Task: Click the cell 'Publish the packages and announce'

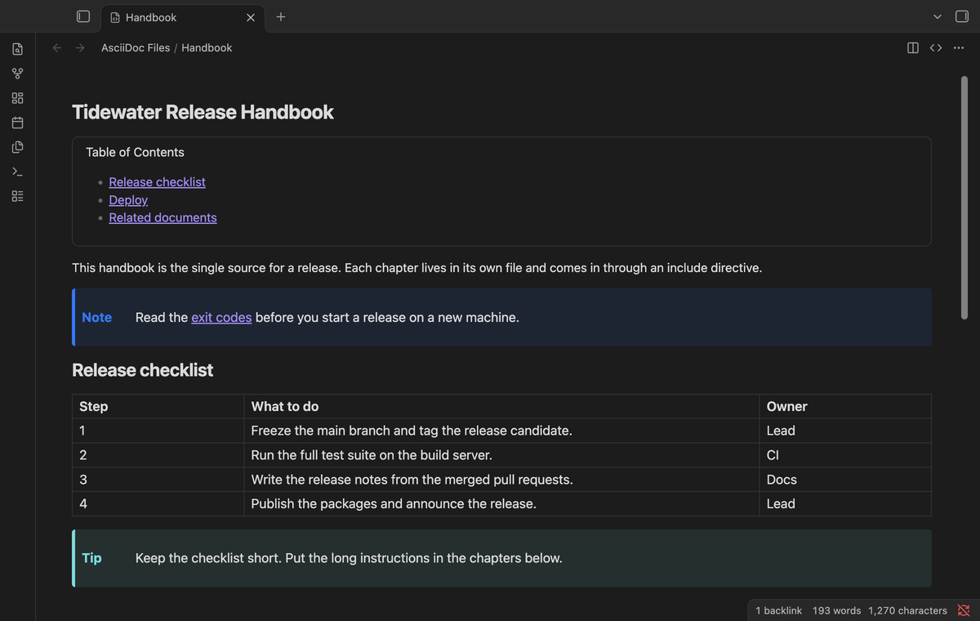Action: coord(501,503)
